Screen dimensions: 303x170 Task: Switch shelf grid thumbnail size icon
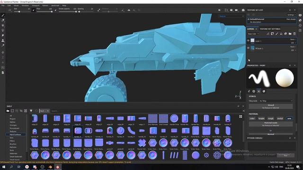click(241, 117)
